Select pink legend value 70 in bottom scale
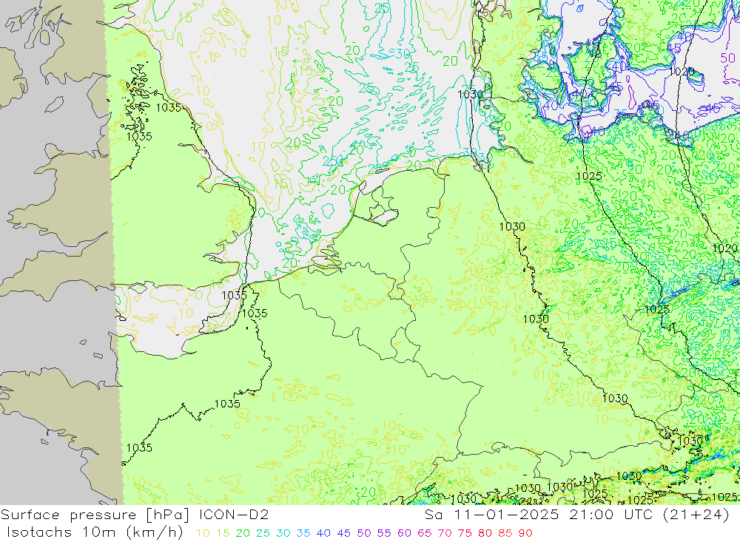Viewport: 740px width, 542px height. (x=445, y=533)
